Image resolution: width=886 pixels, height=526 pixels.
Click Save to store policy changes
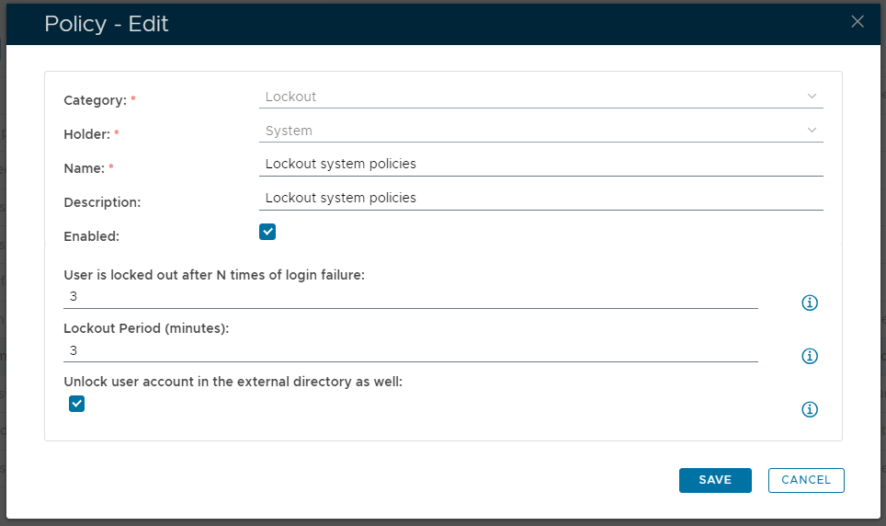pos(715,480)
